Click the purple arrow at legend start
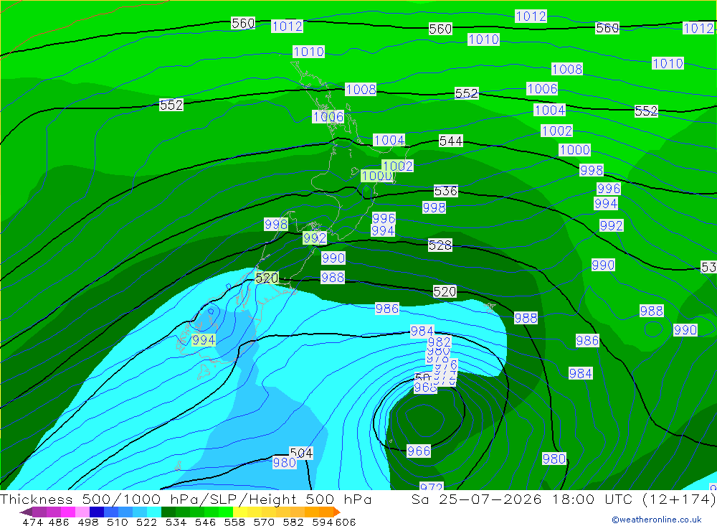 (x=25, y=512)
